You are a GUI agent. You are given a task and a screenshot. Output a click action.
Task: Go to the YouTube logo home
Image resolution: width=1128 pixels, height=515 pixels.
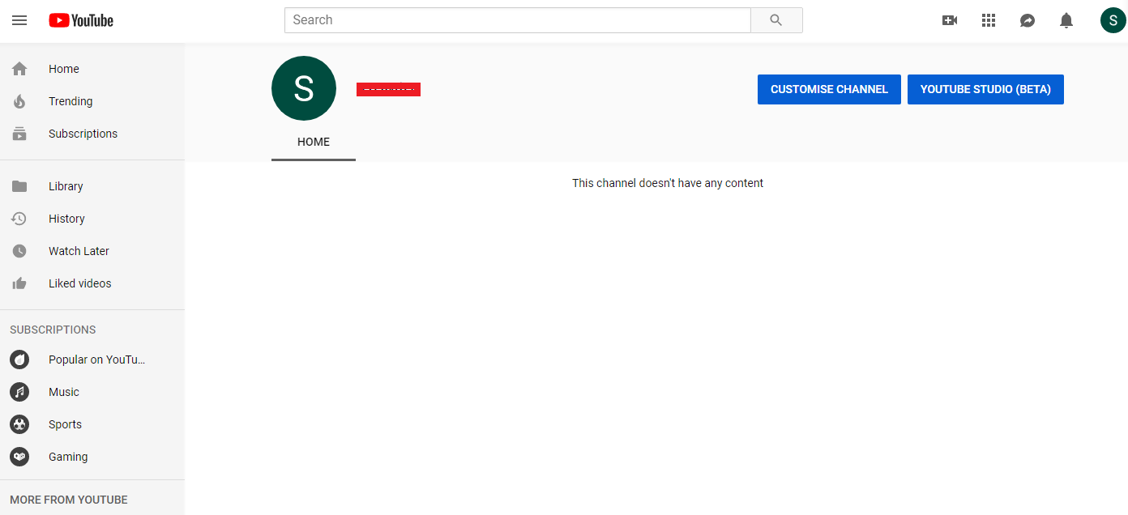pos(81,20)
